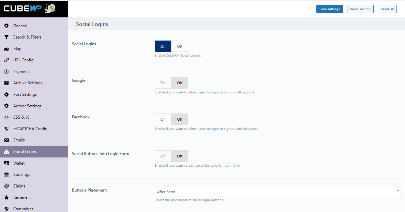Open Search & Filters settings
The height and width of the screenshot is (212, 405).
click(x=34, y=37)
